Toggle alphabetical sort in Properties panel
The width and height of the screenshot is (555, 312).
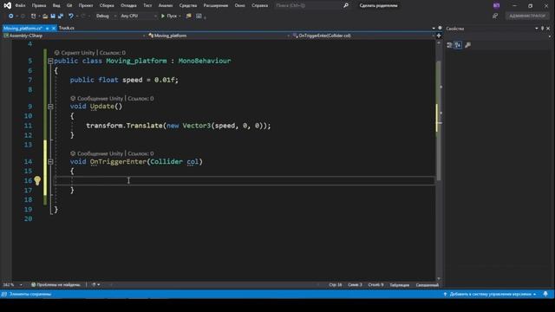click(458, 45)
